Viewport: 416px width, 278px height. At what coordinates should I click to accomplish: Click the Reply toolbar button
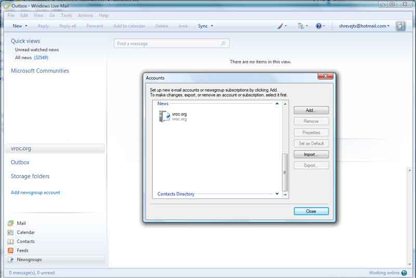coord(43,26)
